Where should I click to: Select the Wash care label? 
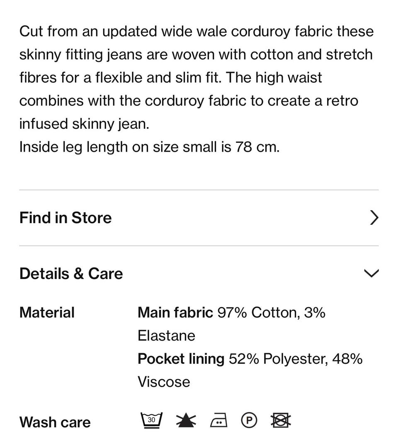coord(55,422)
